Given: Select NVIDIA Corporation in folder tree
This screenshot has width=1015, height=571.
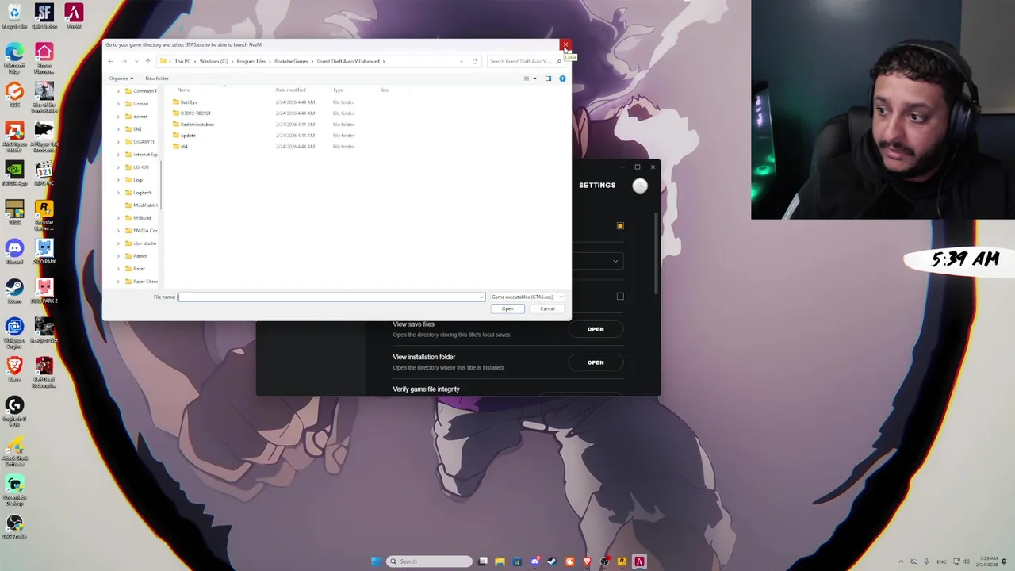Looking at the screenshot, I should (145, 231).
